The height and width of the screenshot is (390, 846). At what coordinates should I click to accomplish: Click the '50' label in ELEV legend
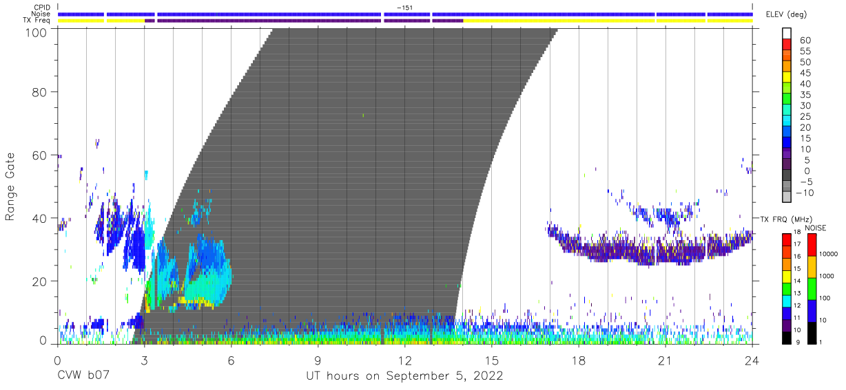(805, 62)
